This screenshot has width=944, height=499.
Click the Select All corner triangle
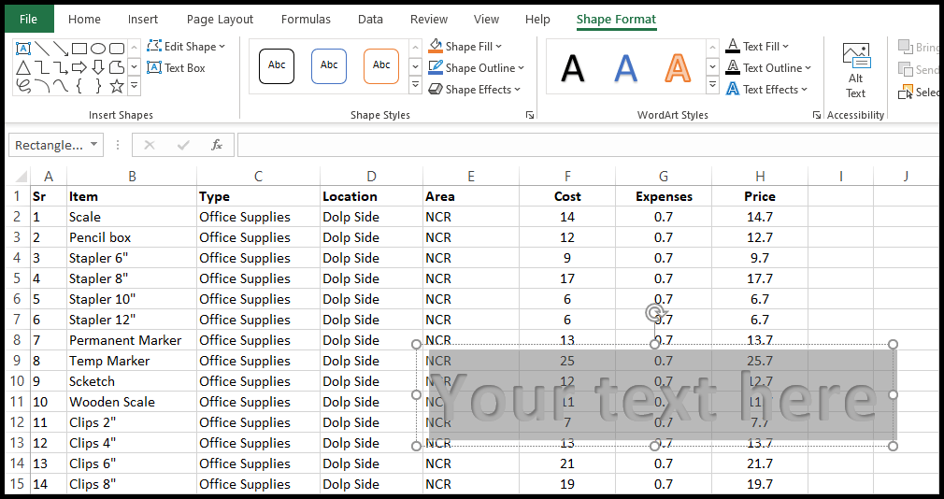pos(21,177)
